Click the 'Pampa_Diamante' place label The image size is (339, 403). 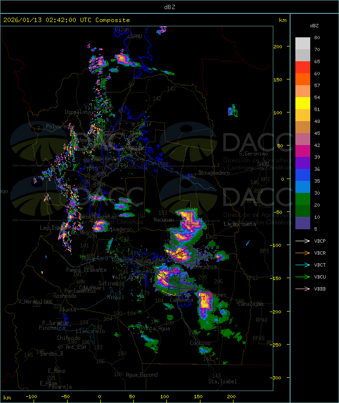click(86, 270)
